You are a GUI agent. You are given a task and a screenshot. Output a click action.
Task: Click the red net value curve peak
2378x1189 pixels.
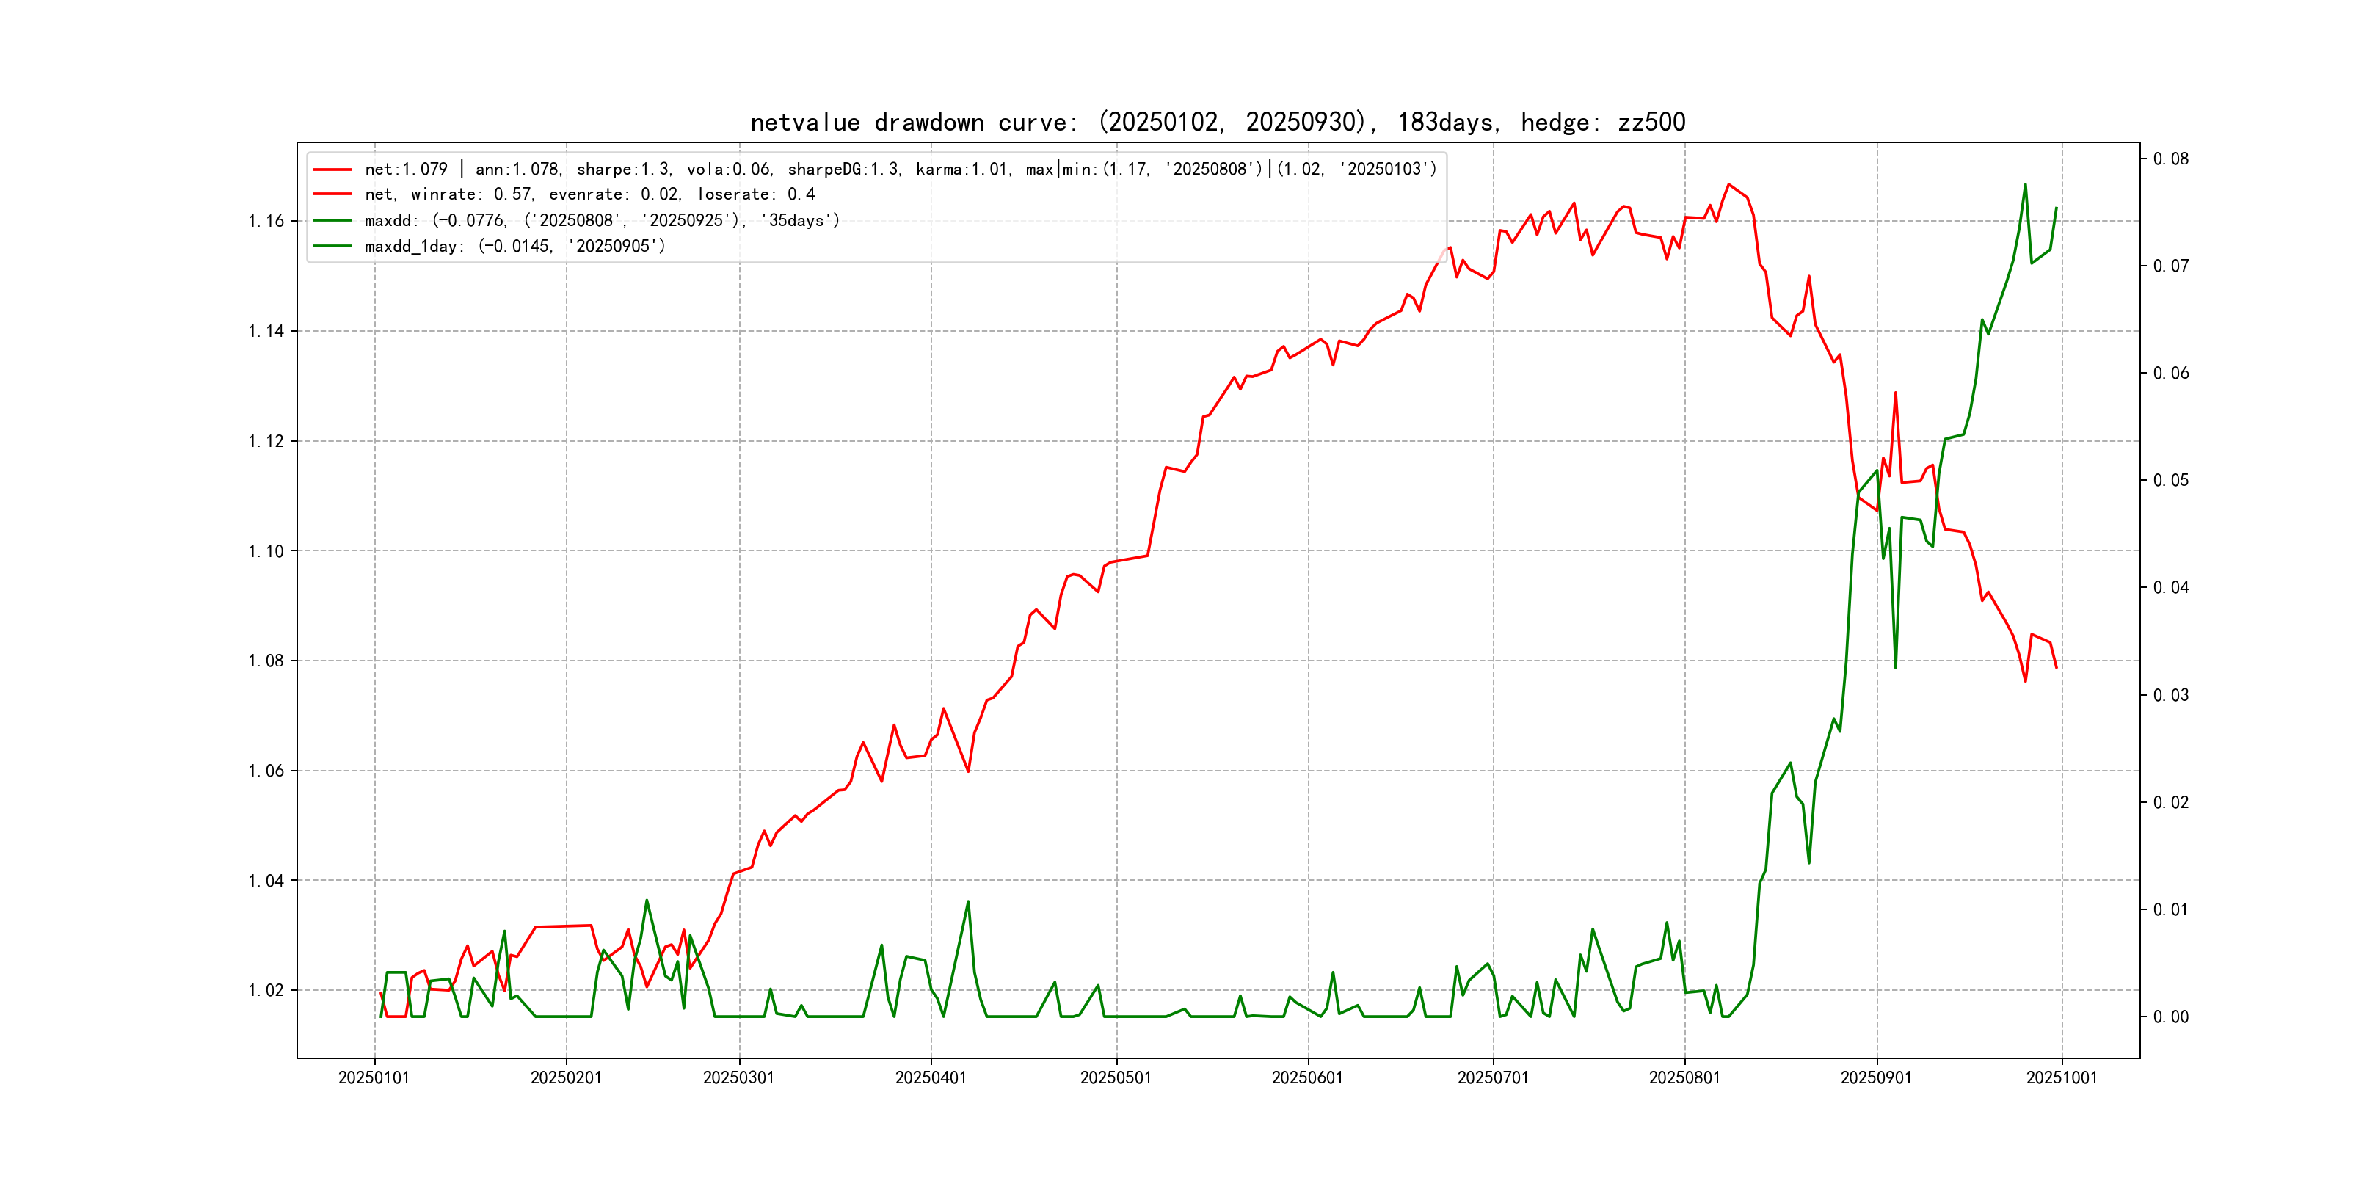[x=1729, y=185]
